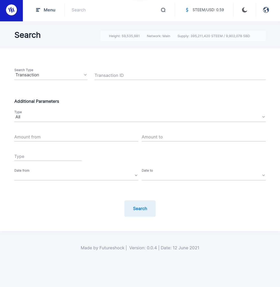
Task: Click the Version: 0.0.4 footer text
Action: coord(143,248)
